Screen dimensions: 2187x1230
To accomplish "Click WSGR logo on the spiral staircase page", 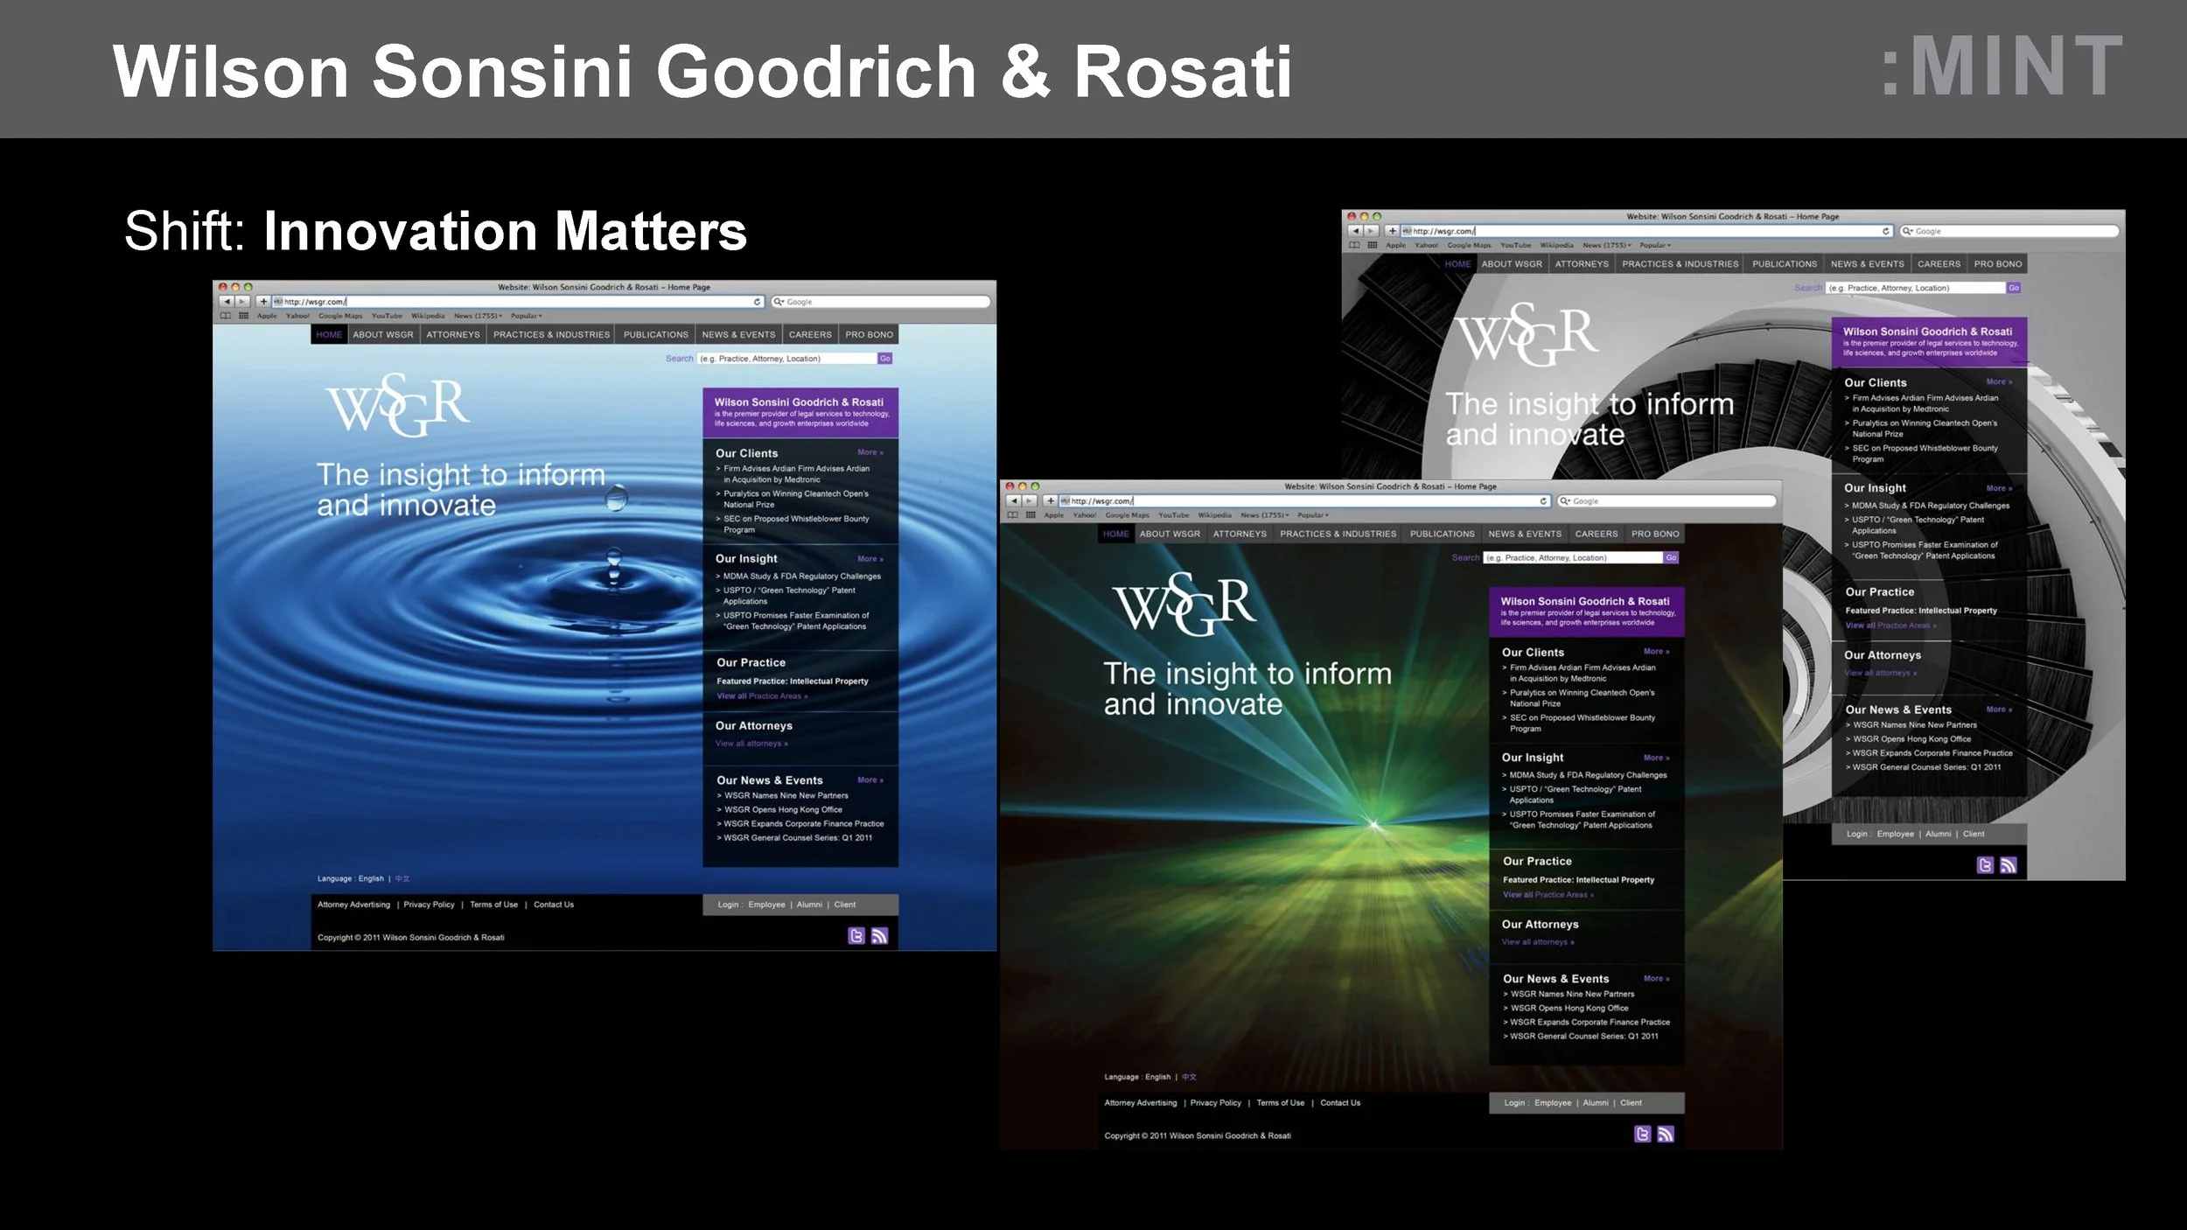I will pyautogui.click(x=1527, y=334).
